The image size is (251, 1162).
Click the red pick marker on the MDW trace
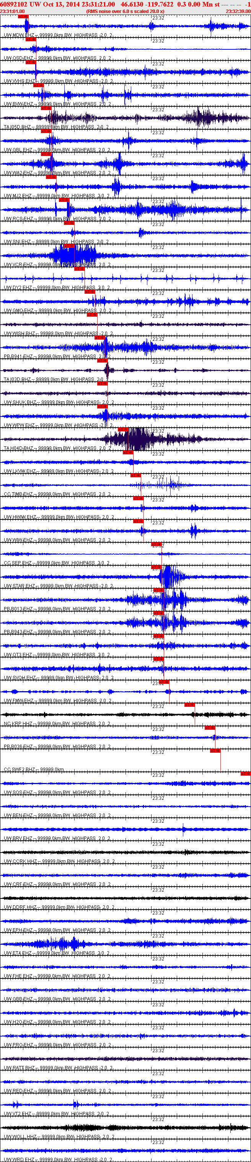23,16
